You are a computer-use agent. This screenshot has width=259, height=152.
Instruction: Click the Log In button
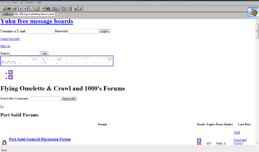click(x=104, y=31)
